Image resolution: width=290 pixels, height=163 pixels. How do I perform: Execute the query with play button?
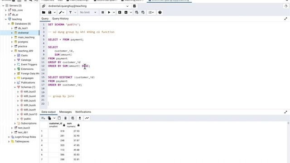tap(109, 12)
